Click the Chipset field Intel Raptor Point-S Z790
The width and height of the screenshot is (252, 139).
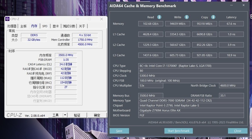(x=191, y=106)
